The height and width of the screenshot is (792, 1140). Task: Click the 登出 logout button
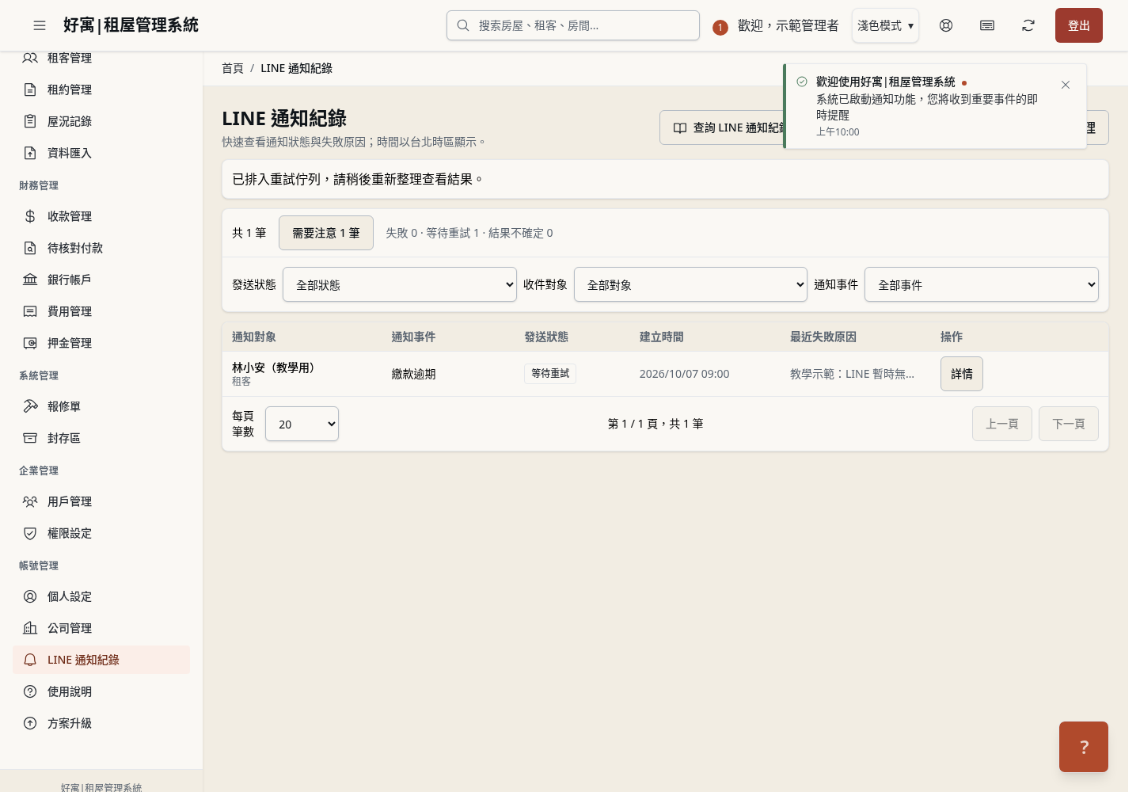tap(1079, 25)
